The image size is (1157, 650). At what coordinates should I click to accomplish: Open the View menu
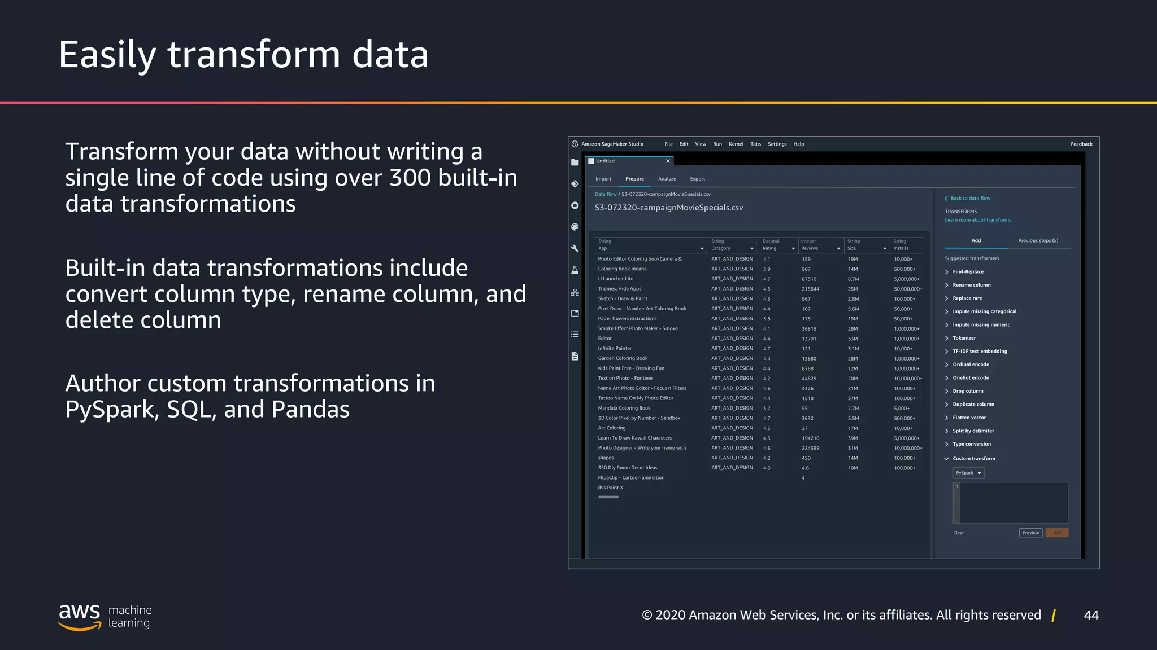pyautogui.click(x=701, y=144)
